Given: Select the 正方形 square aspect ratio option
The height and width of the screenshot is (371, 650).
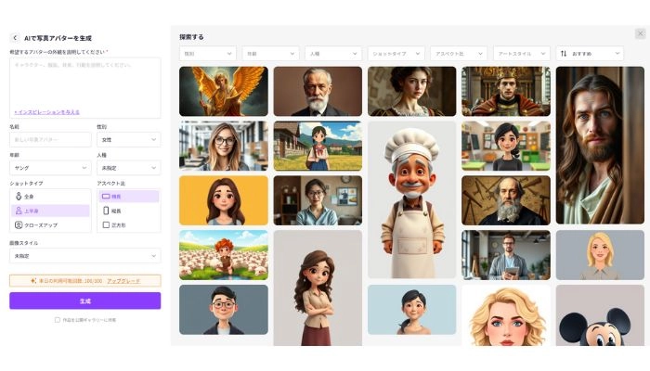Looking at the screenshot, I should 128,224.
